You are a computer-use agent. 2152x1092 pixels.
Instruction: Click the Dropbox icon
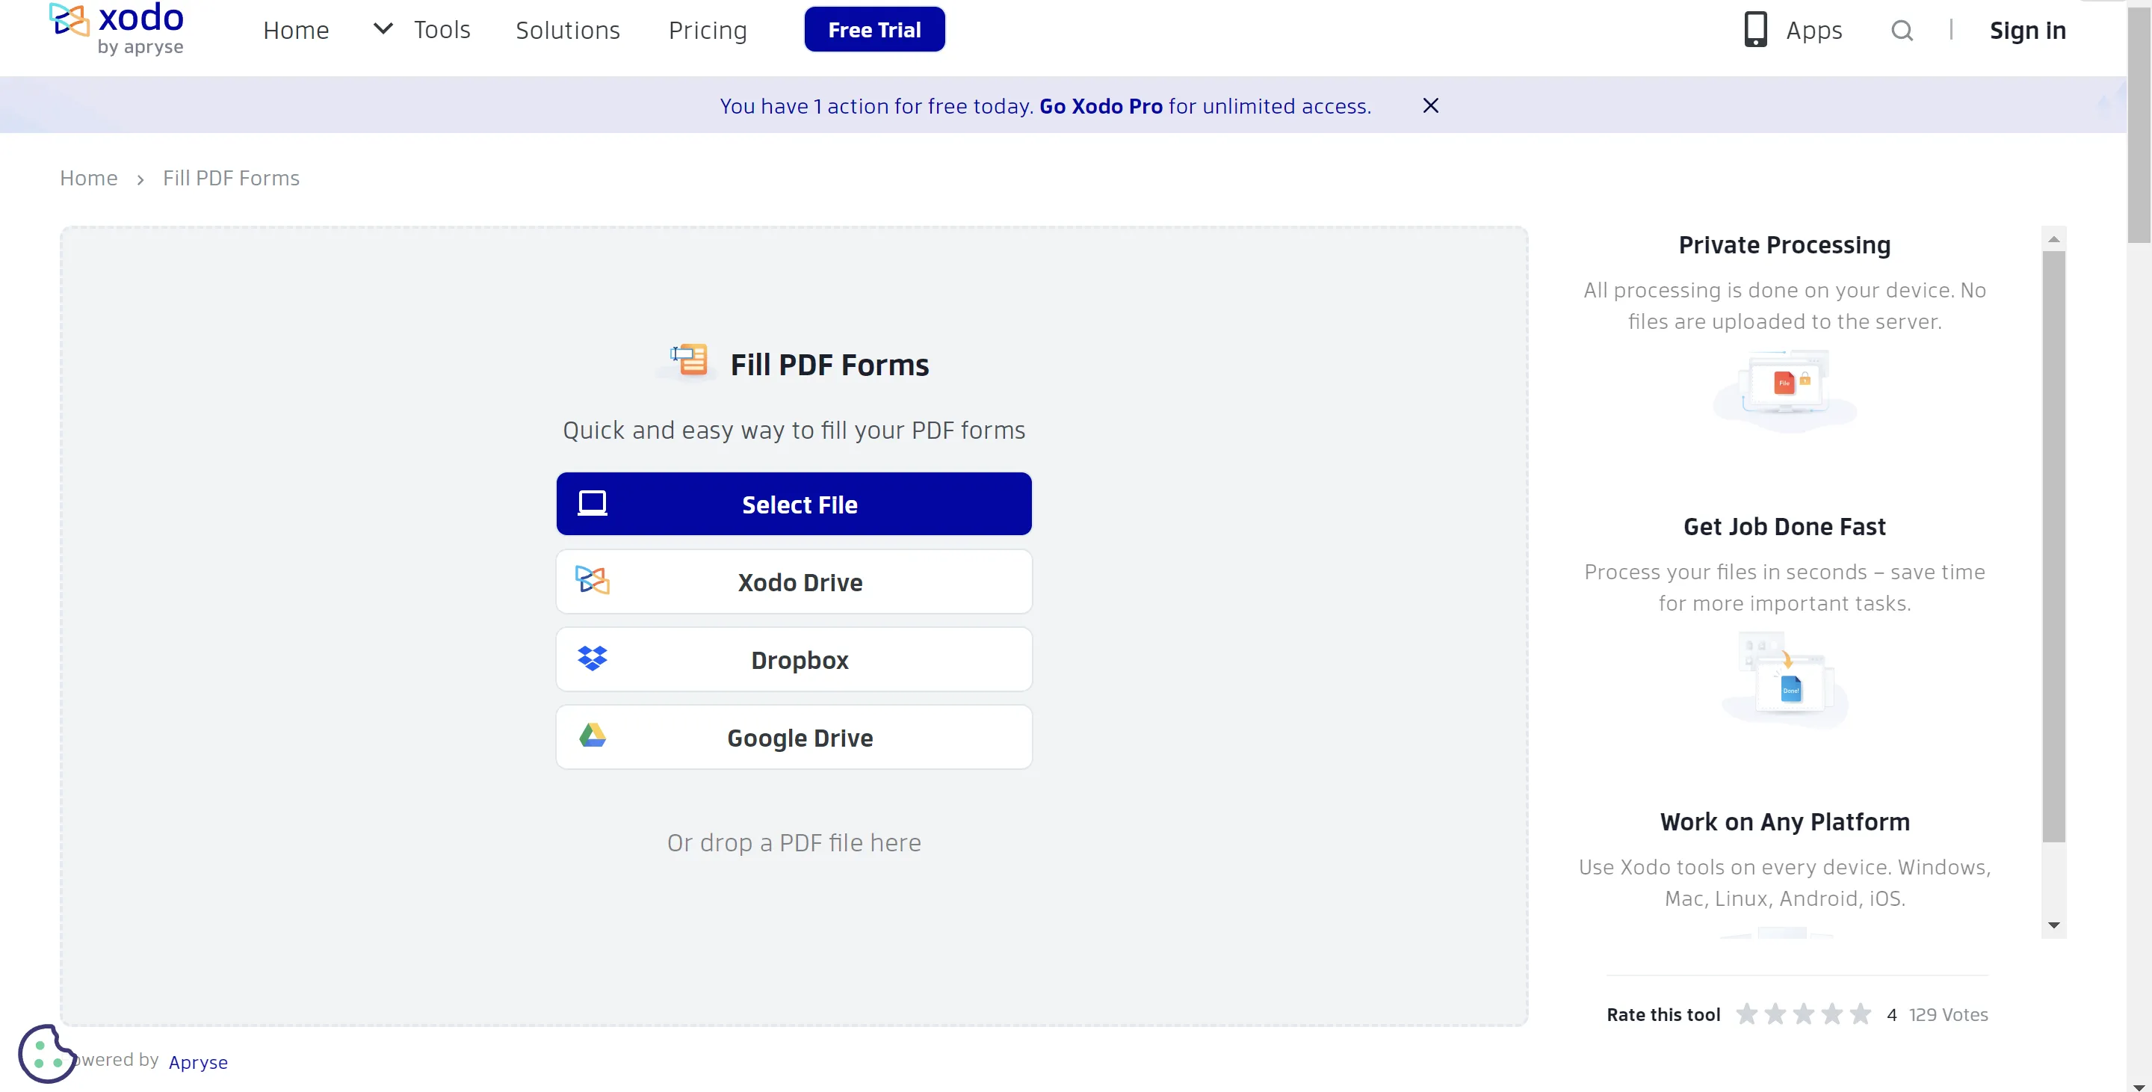tap(593, 658)
